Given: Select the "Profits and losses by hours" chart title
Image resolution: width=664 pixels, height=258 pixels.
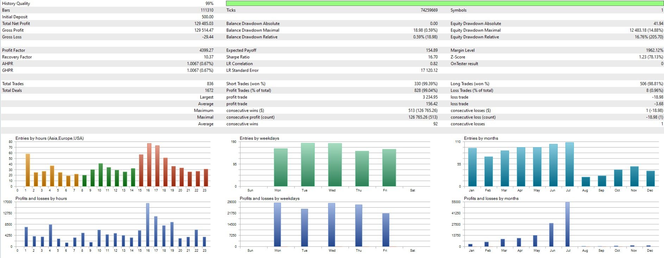Looking at the screenshot, I should [41, 199].
